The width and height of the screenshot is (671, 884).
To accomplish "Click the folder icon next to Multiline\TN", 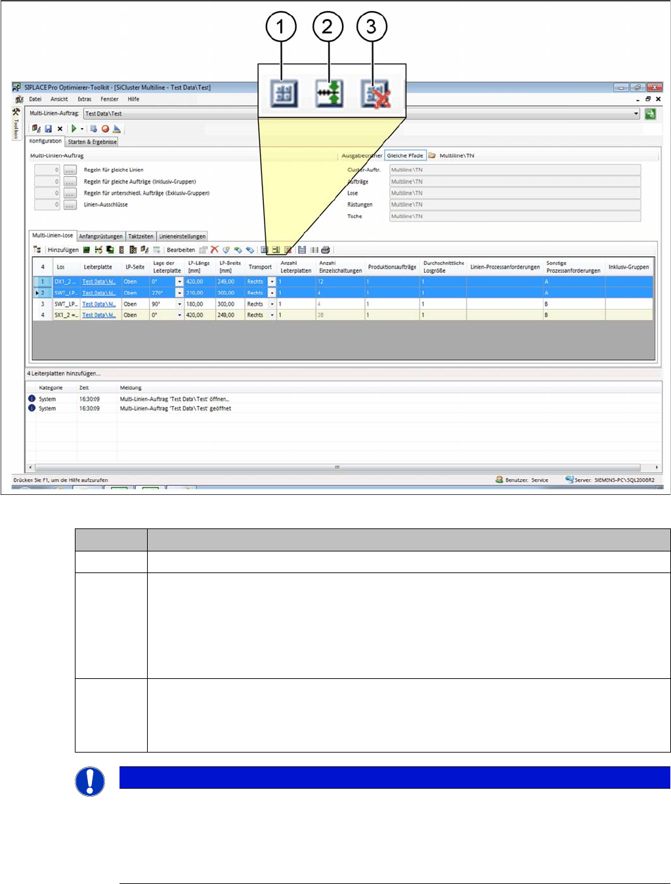I will click(433, 156).
